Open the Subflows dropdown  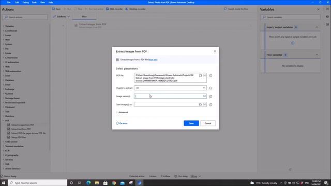61,17
